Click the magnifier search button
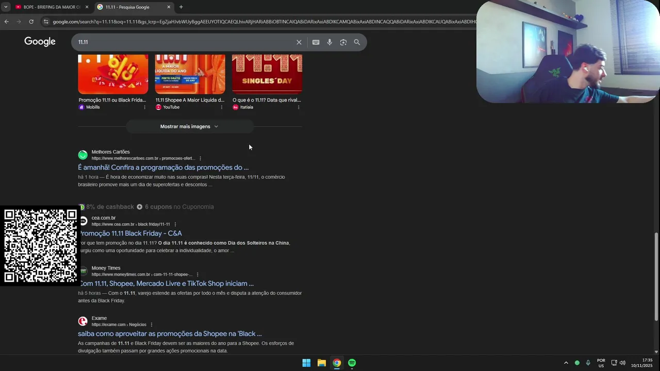Image resolution: width=660 pixels, height=371 pixels. (357, 42)
